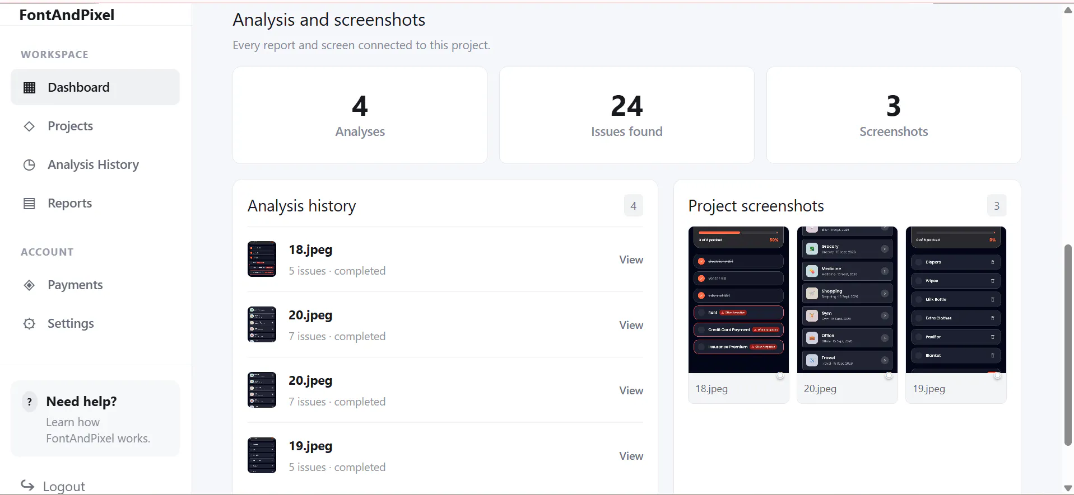Screen dimensions: 1074x495
Task: Click the question mark help icon
Action: pos(30,402)
